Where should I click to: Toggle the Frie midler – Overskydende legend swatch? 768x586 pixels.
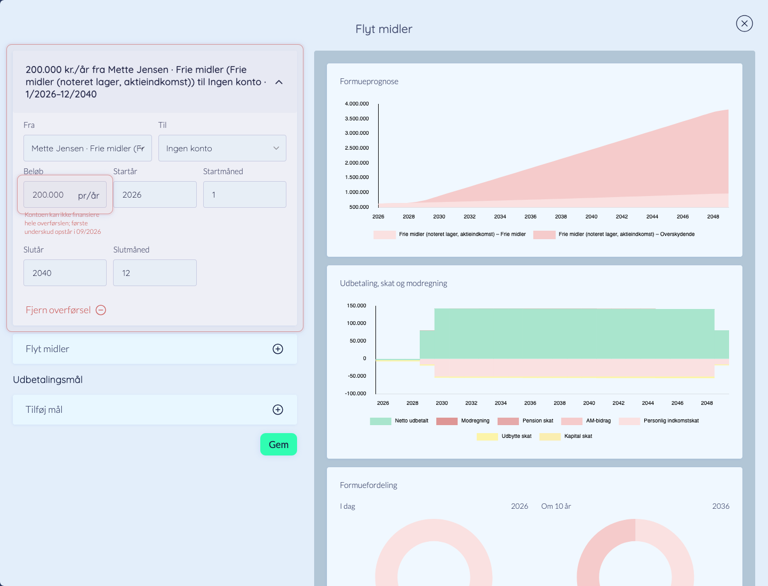[545, 234]
